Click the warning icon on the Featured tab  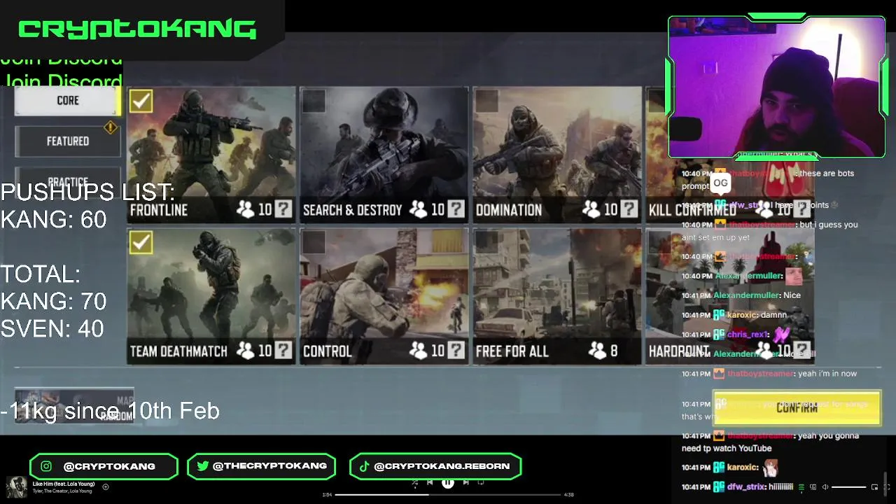pos(111,127)
